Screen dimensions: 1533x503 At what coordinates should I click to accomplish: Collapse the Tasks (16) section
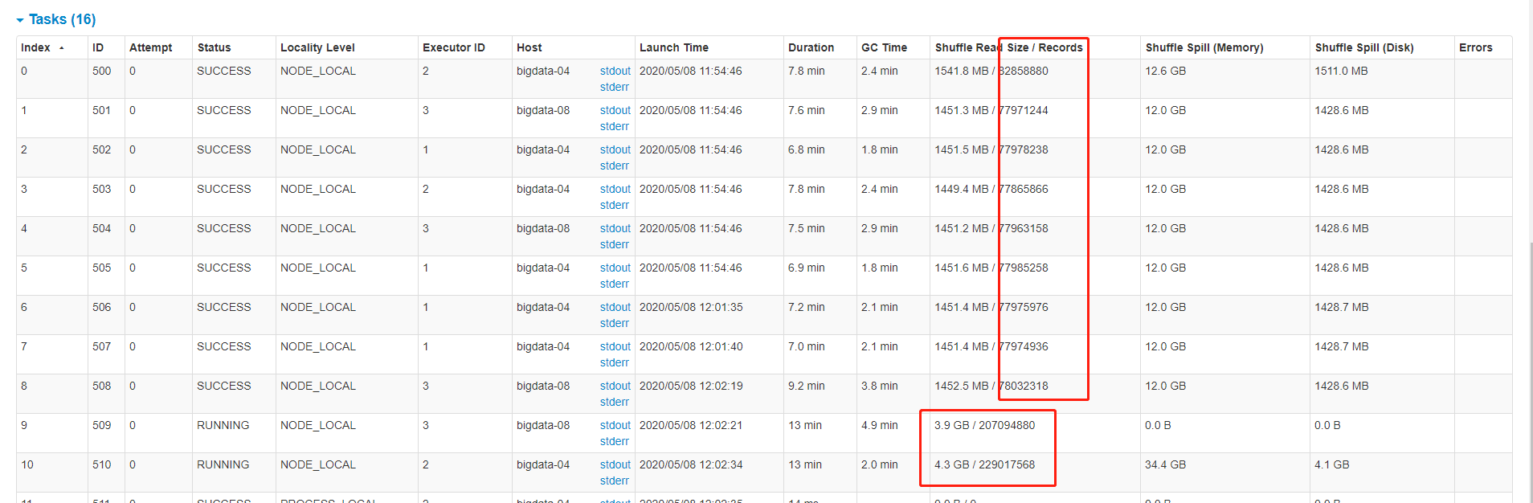point(55,19)
